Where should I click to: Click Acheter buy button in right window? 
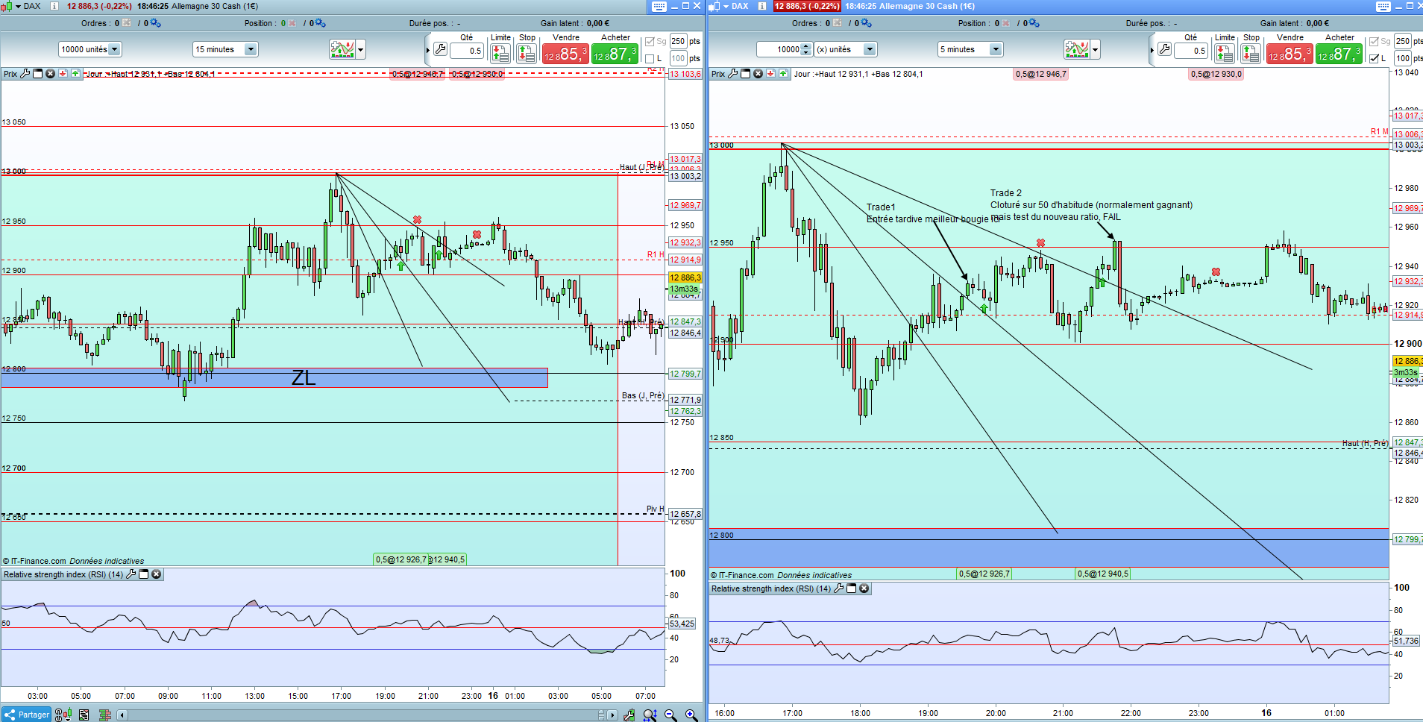1339,54
